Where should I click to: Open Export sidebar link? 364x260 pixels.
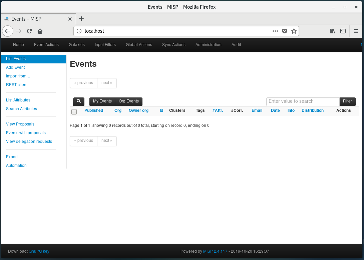(12, 157)
